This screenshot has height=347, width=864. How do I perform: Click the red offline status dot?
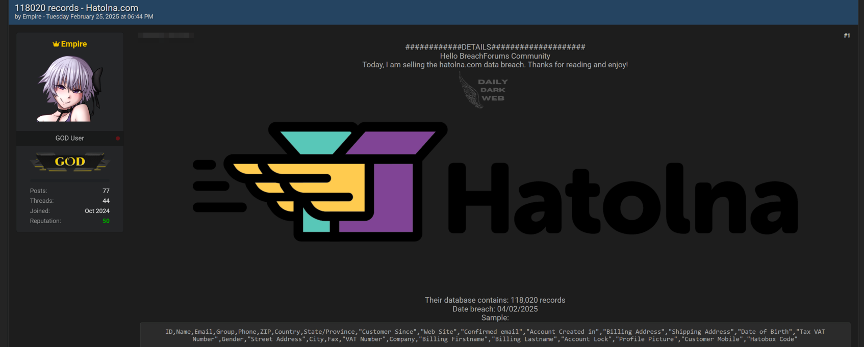(118, 138)
